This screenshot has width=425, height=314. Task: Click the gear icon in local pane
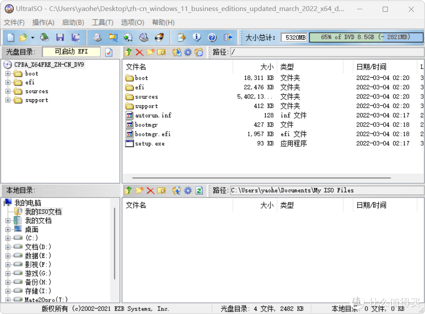click(188, 191)
